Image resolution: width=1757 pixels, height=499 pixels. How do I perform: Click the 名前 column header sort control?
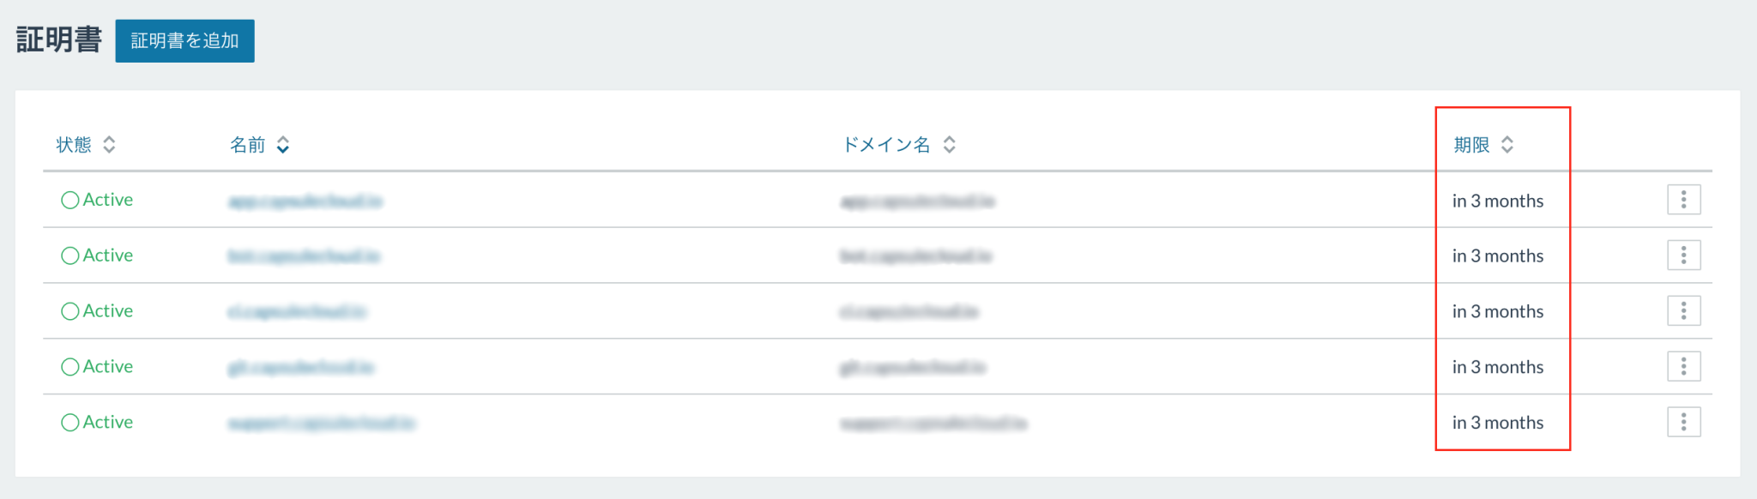[281, 145]
